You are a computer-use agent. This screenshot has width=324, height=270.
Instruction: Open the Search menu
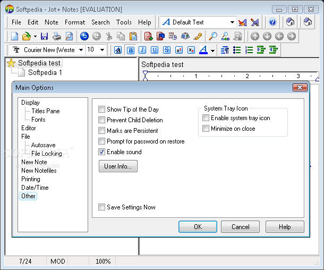tap(100, 22)
